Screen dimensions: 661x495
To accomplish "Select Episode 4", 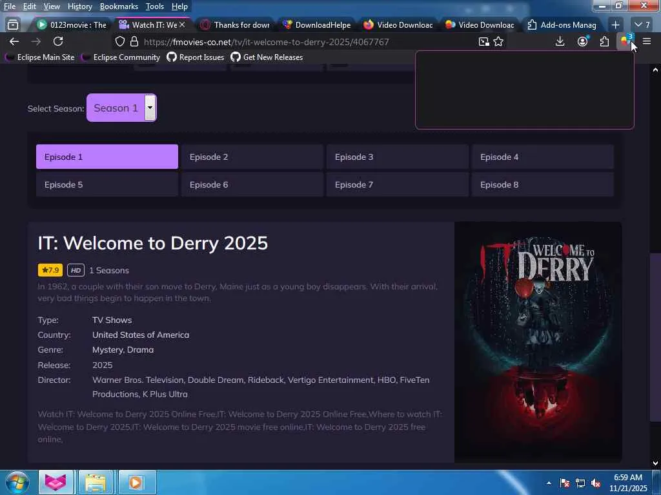I will (x=542, y=157).
